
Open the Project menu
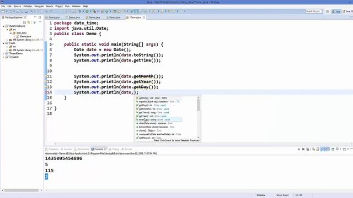tap(59, 6)
